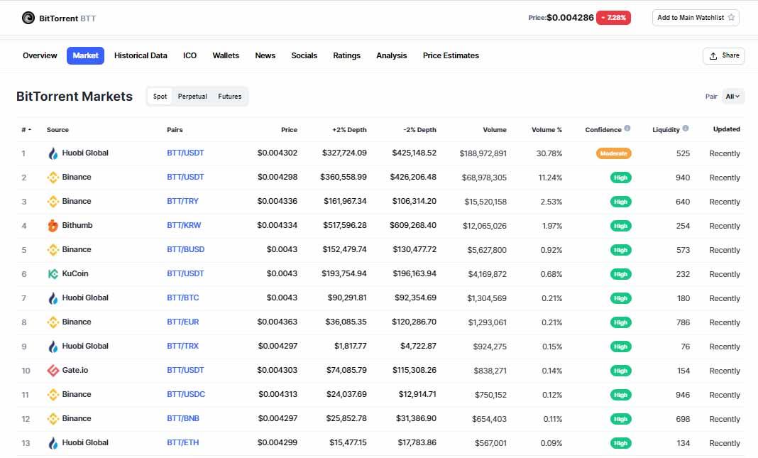Image resolution: width=758 pixels, height=458 pixels.
Task: Click the KuCoin logo in row 6
Action: (x=53, y=274)
